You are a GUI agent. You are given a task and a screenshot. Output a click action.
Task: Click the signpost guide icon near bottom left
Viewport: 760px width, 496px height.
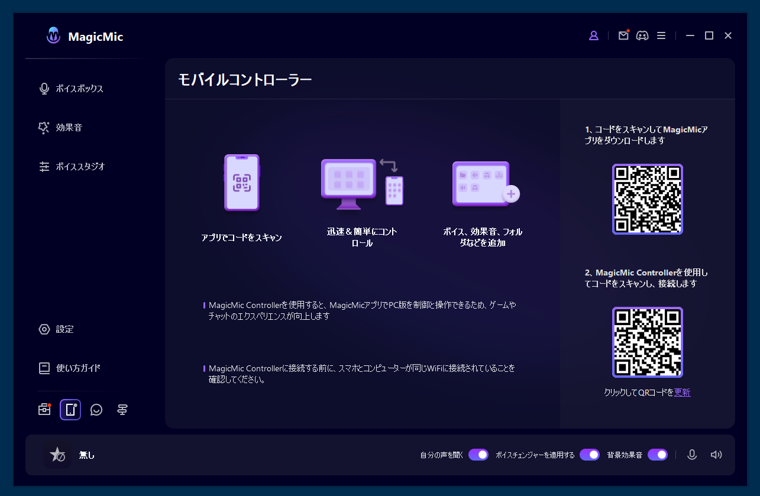click(122, 409)
